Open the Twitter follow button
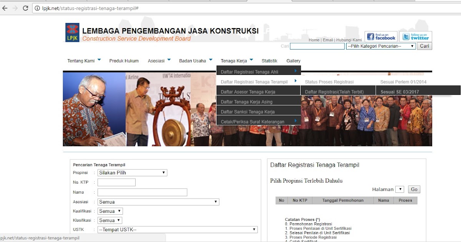Screen dimensions: 461x242 point(416,36)
